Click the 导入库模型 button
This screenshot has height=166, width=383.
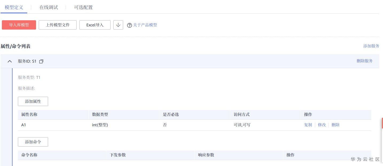19,25
